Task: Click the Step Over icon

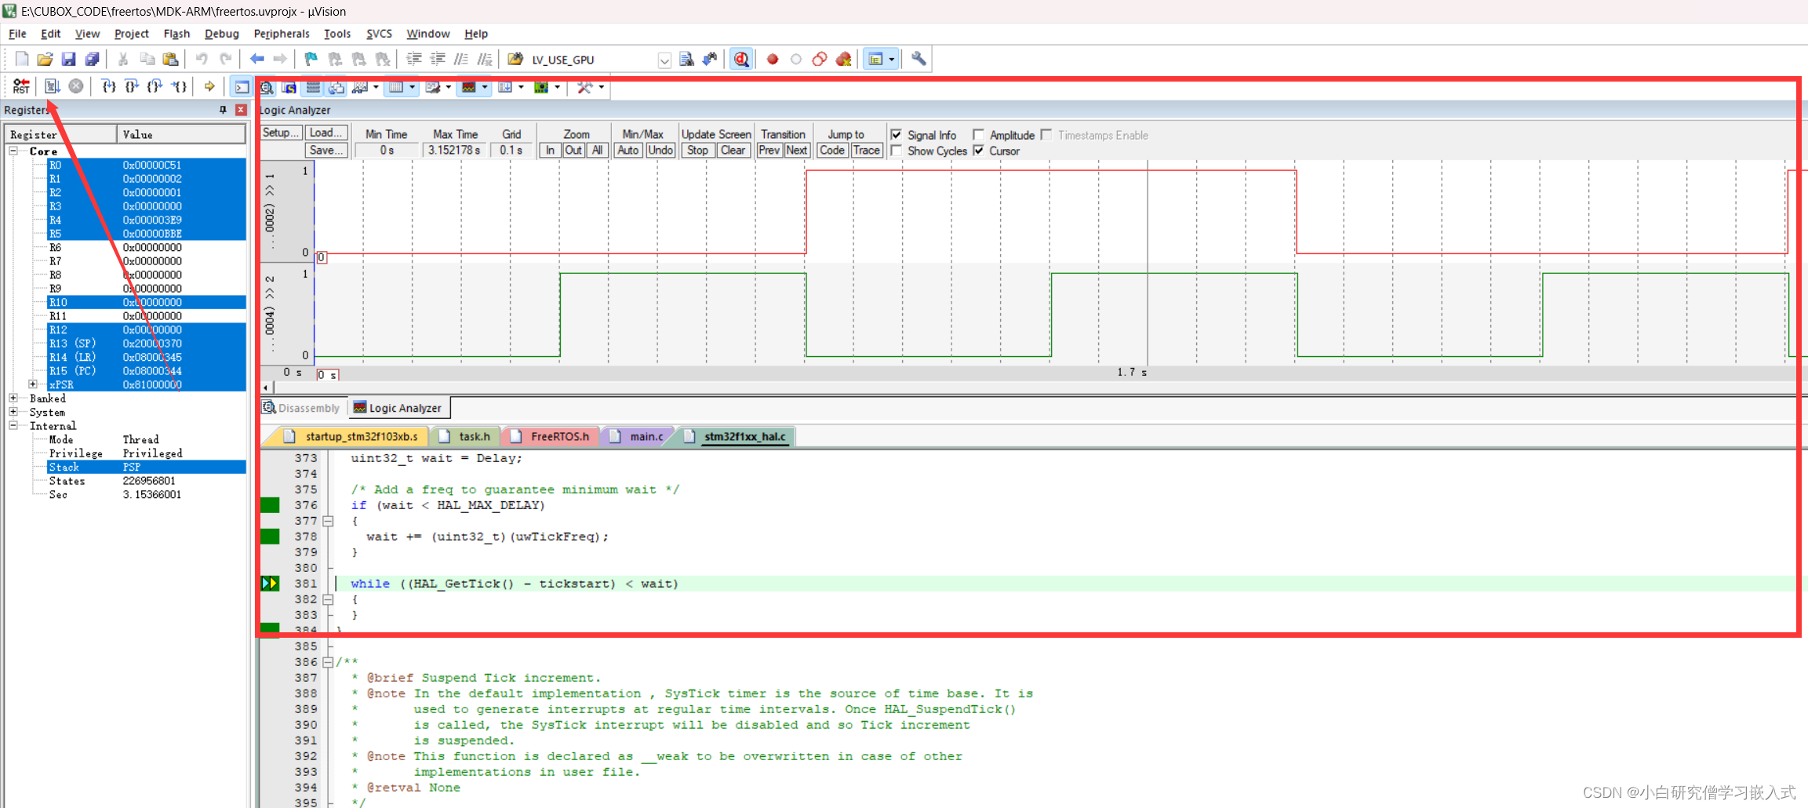Action: pyautogui.click(x=132, y=86)
